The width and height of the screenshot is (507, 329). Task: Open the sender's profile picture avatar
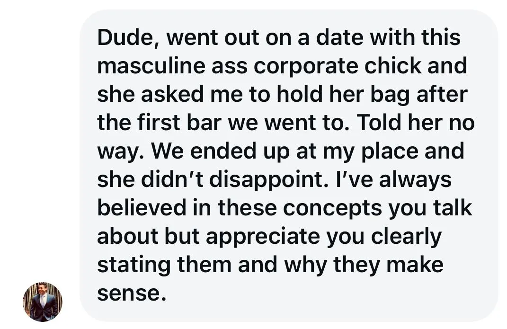pyautogui.click(x=42, y=302)
